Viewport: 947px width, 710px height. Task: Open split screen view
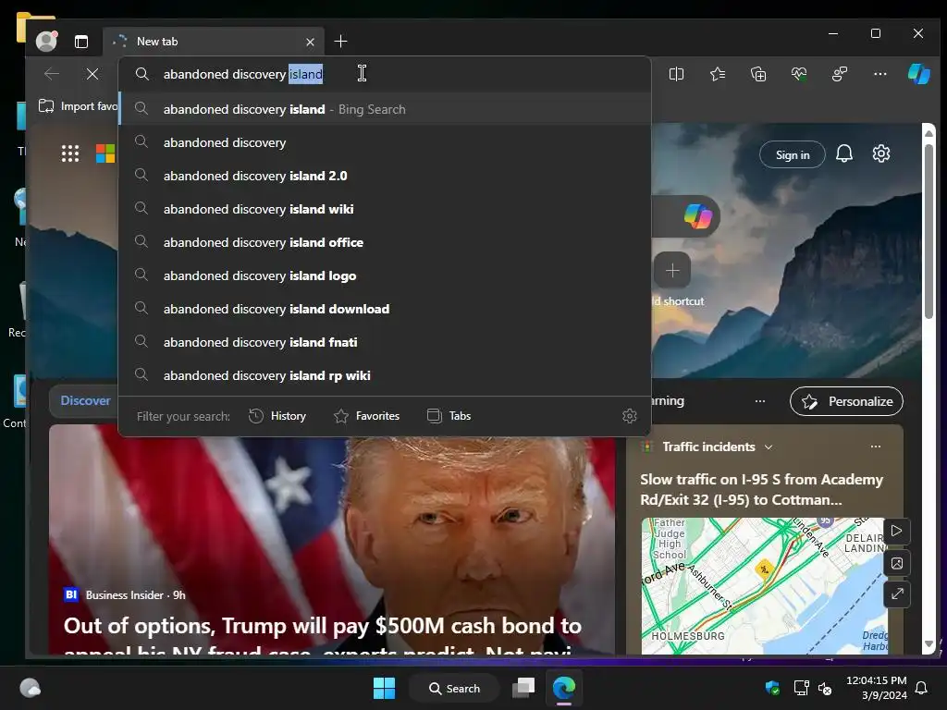[x=676, y=74]
